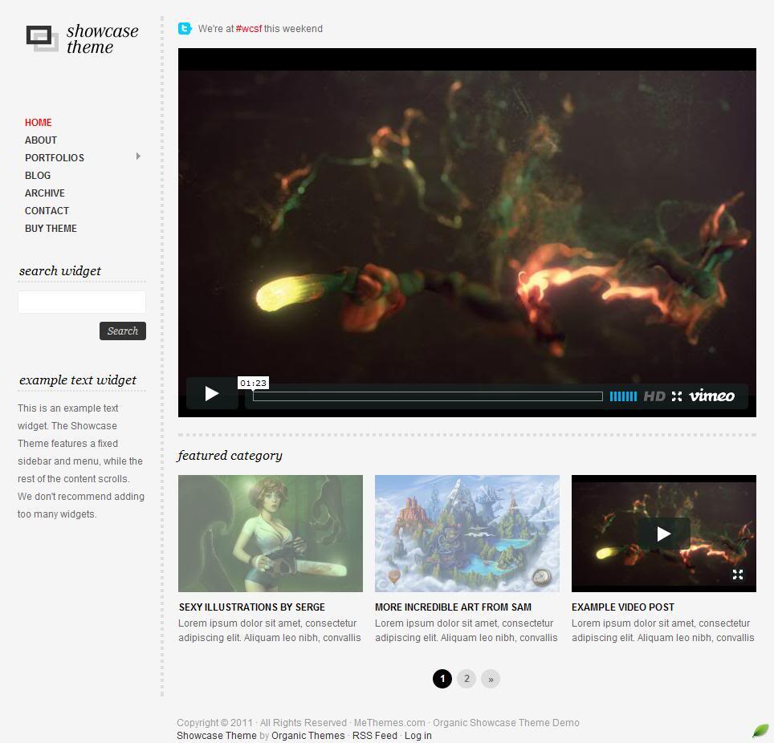Open the Buy Theme menu item

[51, 229]
